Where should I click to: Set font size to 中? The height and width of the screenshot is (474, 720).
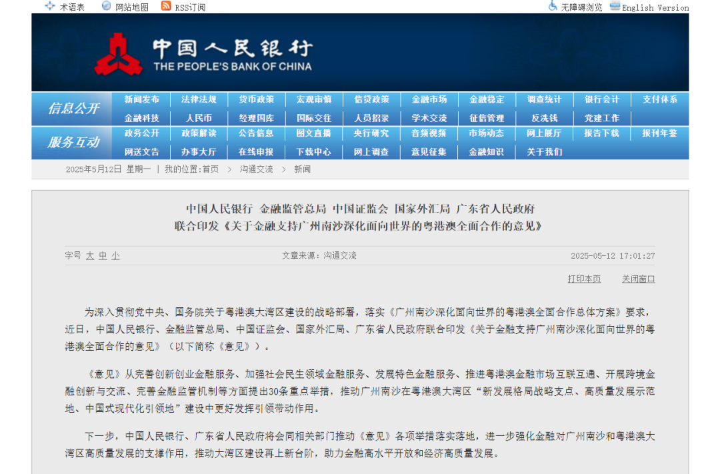[103, 256]
